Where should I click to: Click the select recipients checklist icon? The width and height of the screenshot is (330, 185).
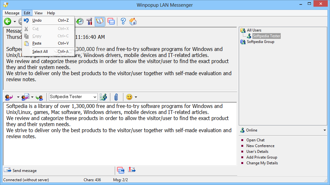tap(103, 97)
